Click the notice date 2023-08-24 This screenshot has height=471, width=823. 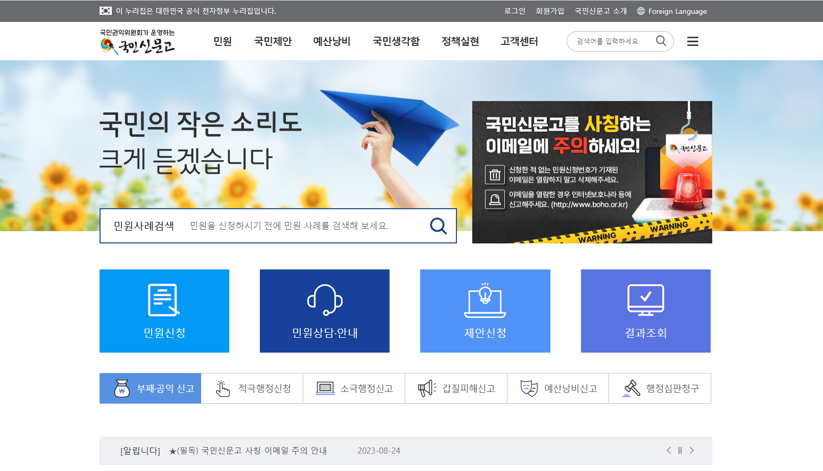click(x=379, y=451)
